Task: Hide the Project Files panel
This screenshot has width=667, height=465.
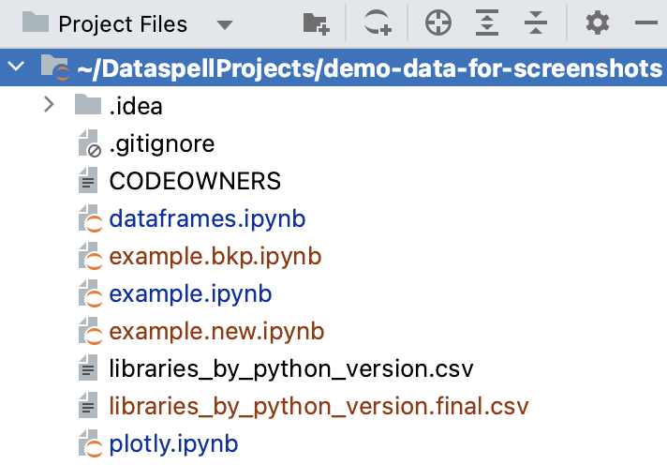Action: point(646,23)
